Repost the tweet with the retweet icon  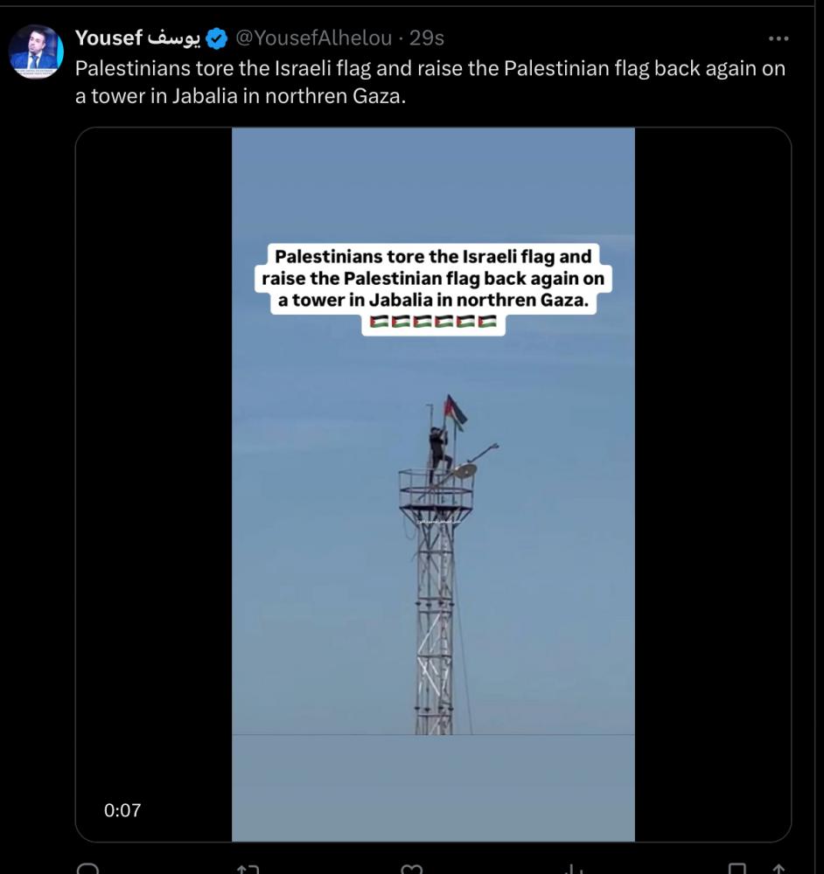248,869
